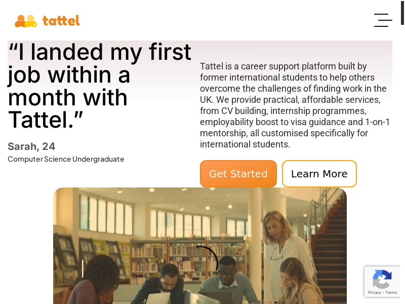Click the Tattel people logo icon

click(25, 21)
